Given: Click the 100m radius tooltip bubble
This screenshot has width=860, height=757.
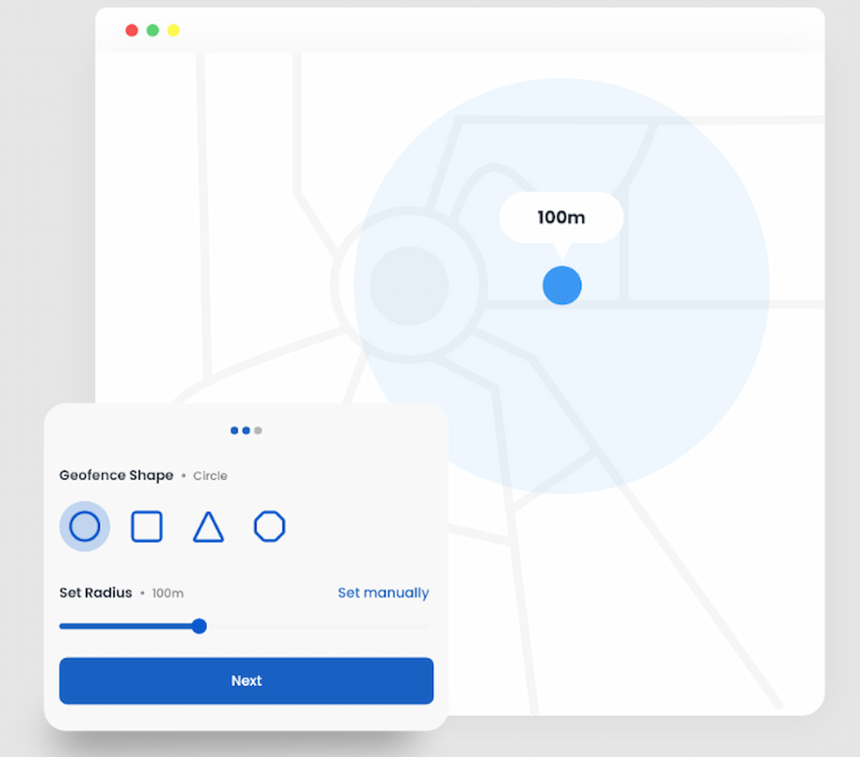Looking at the screenshot, I should (x=561, y=218).
